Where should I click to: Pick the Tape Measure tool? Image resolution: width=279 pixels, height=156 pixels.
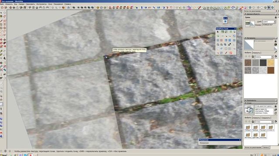(x=1, y=51)
